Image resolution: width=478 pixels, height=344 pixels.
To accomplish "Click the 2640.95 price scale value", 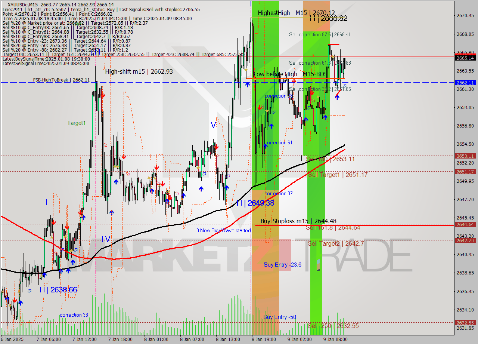I will (x=465, y=254).
